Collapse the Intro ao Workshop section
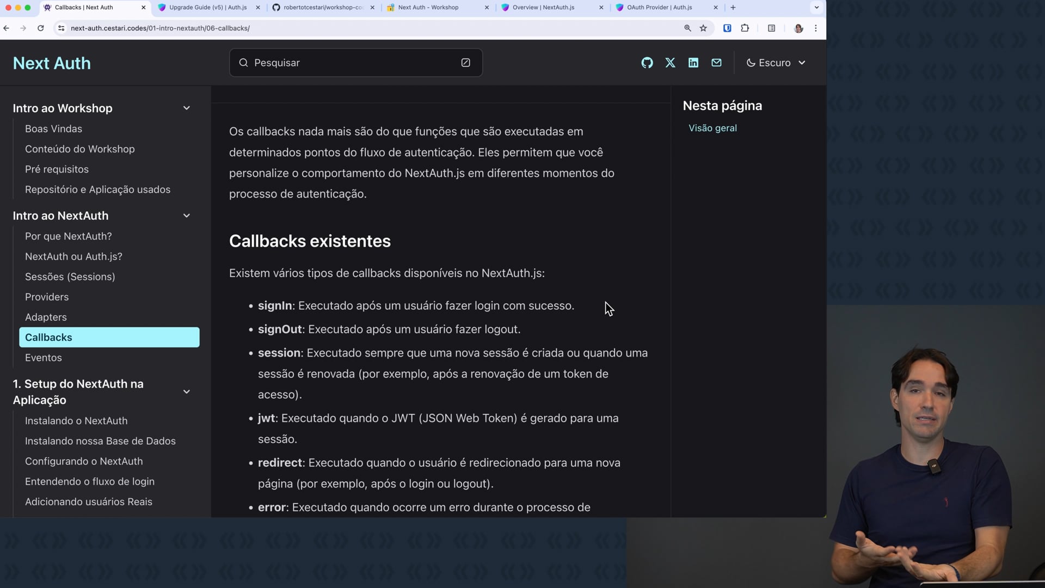The height and width of the screenshot is (588, 1045). click(x=186, y=108)
